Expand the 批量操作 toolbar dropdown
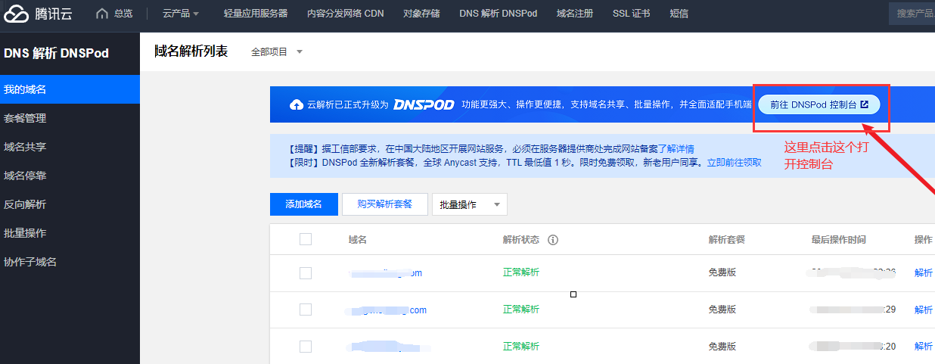Viewport: 935px width, 364px height. click(469, 204)
